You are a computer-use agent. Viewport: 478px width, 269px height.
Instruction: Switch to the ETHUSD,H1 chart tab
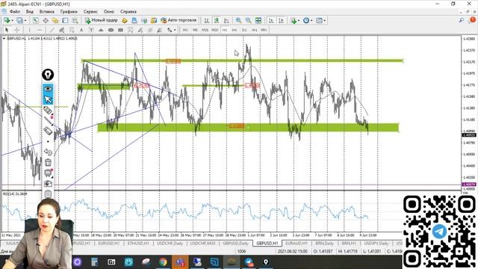[138, 244]
